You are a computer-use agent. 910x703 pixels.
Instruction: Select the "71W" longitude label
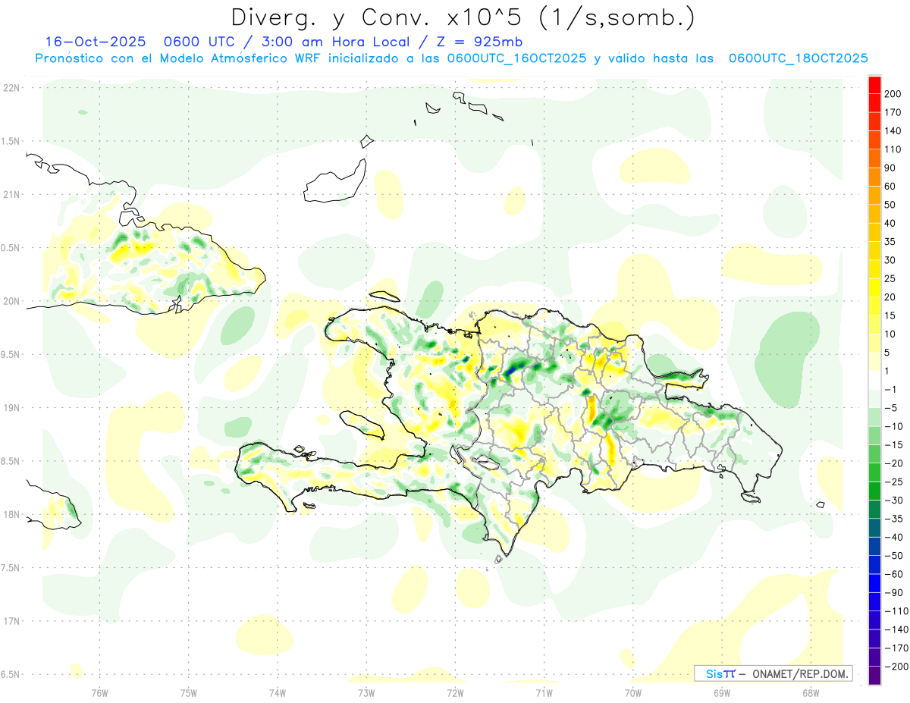(544, 692)
